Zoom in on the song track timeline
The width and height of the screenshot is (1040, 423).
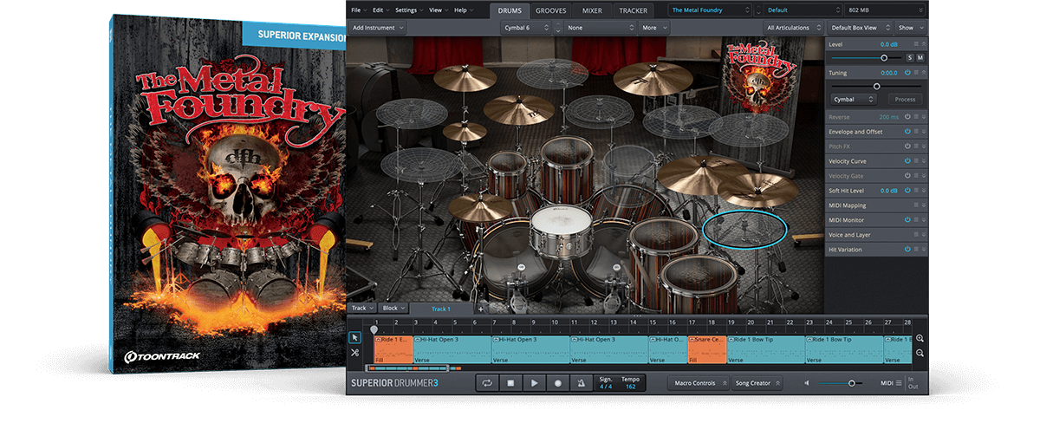(920, 339)
